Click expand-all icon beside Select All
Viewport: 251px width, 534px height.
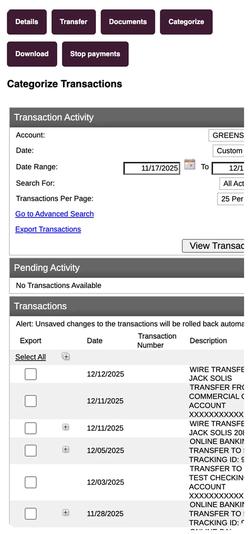[x=66, y=357]
